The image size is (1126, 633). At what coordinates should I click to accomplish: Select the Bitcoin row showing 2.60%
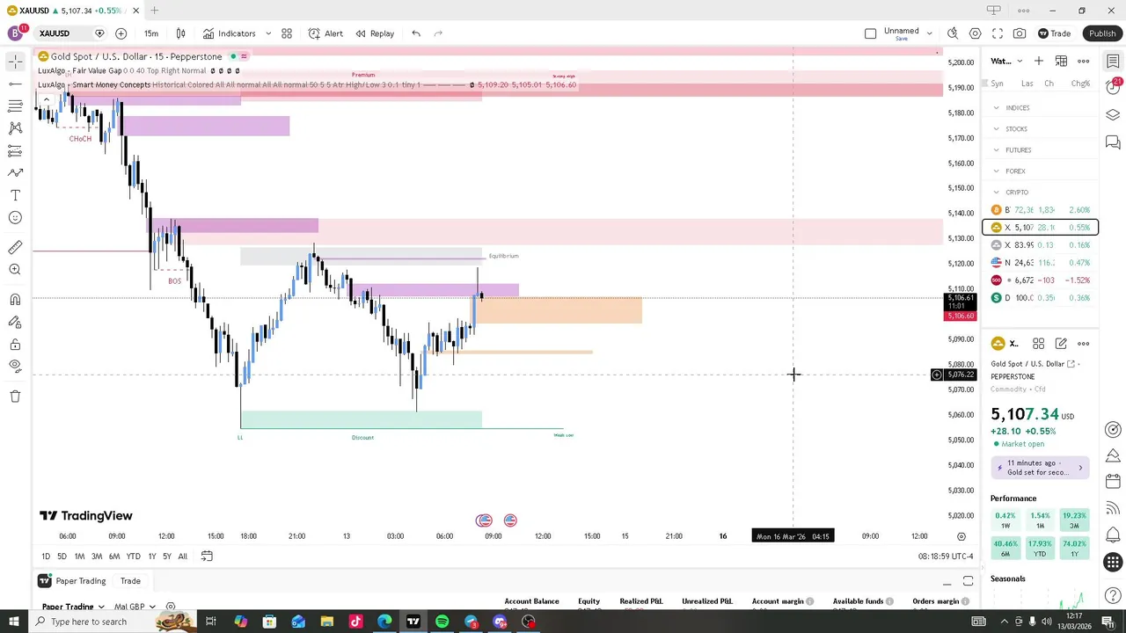[x=1042, y=210]
